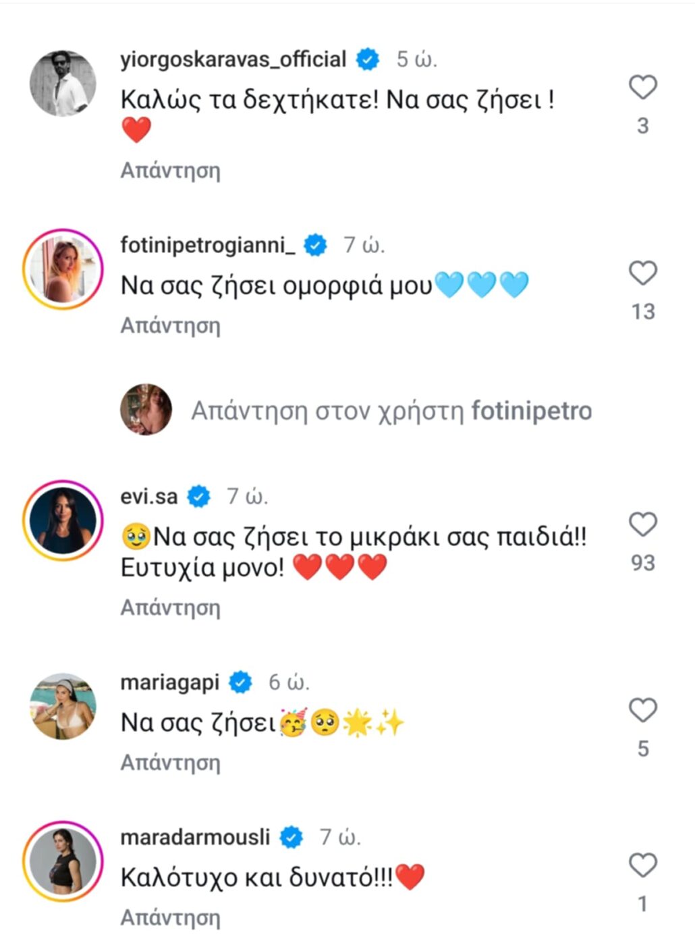Screen dimensions: 695x945
Task: Open yiorgoskaravas_official's profile picture
Action: click(x=63, y=84)
